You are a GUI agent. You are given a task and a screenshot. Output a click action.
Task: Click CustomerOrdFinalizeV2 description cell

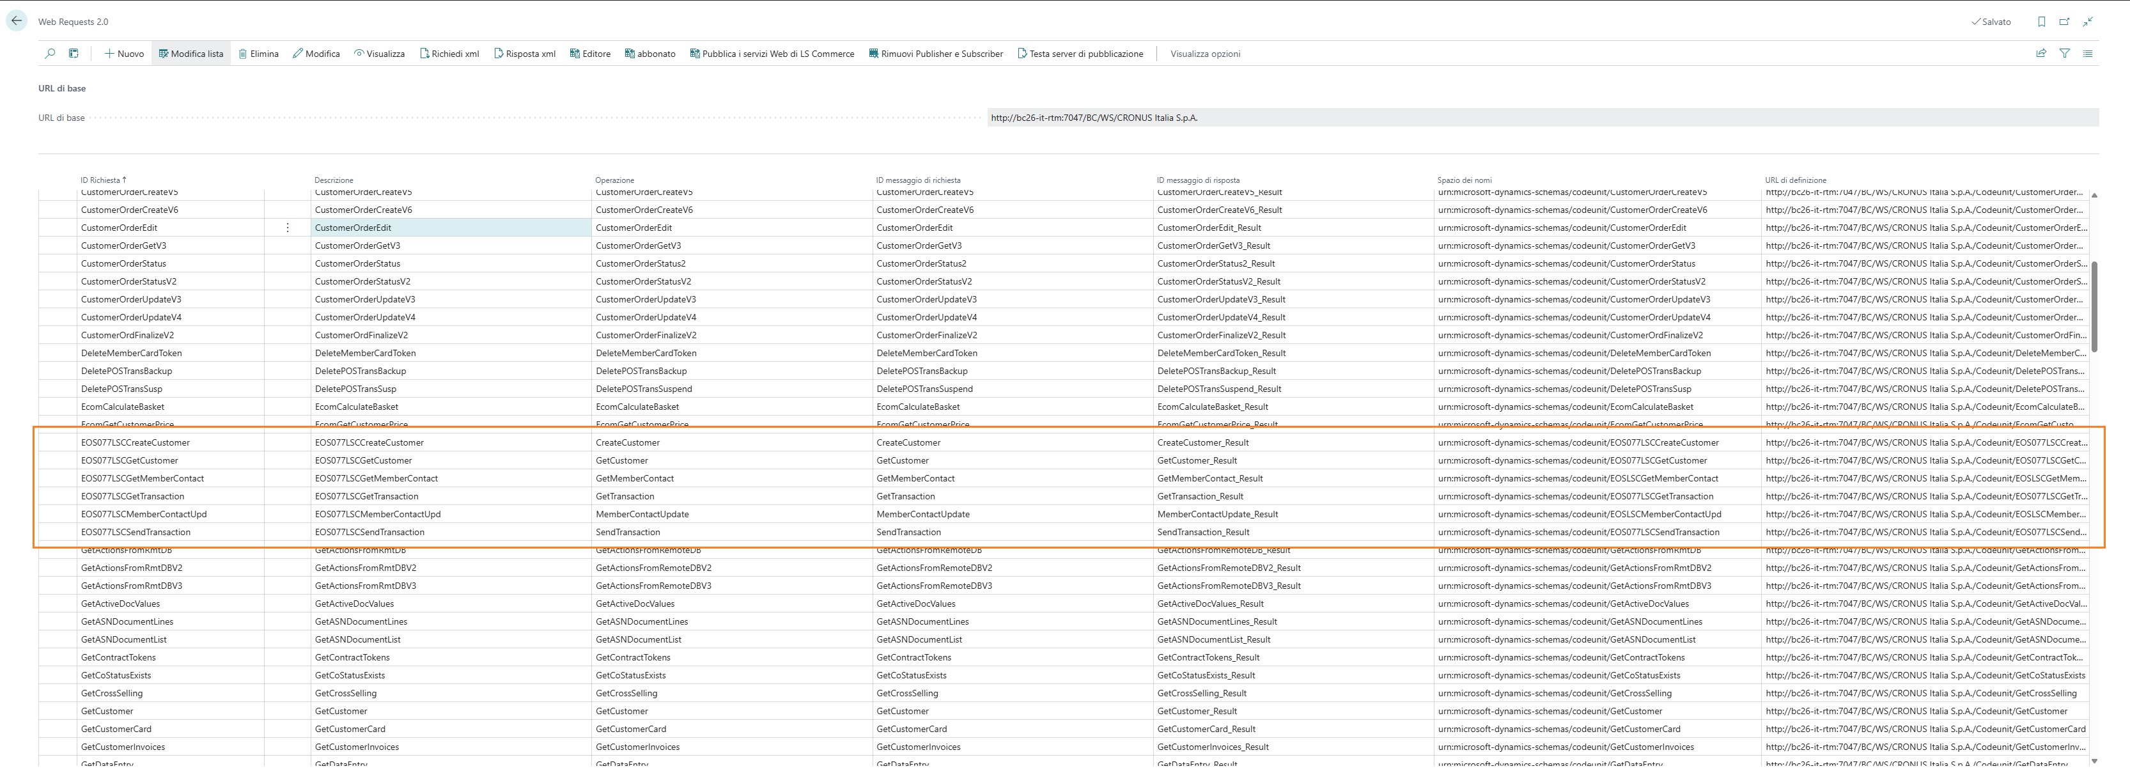[x=451, y=335]
